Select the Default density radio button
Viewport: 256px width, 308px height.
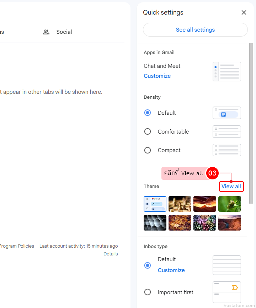[x=148, y=113]
